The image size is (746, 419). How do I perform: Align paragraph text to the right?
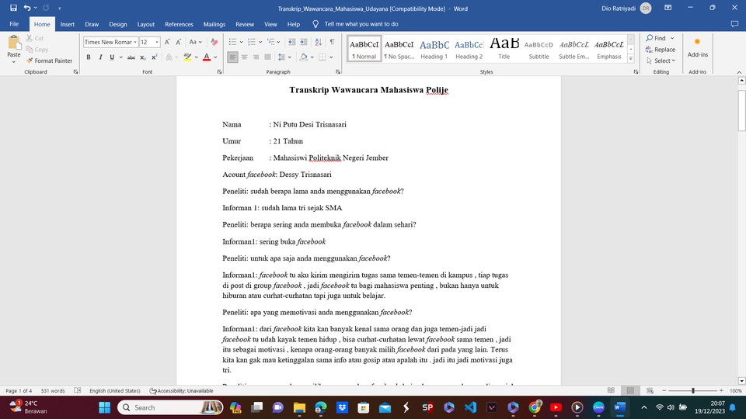point(256,57)
